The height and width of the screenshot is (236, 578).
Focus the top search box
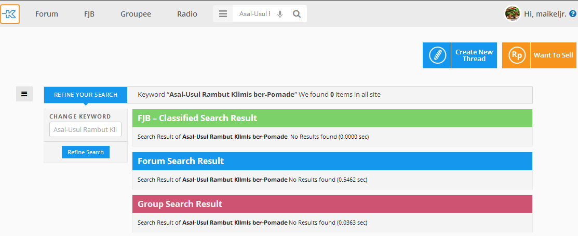click(254, 14)
